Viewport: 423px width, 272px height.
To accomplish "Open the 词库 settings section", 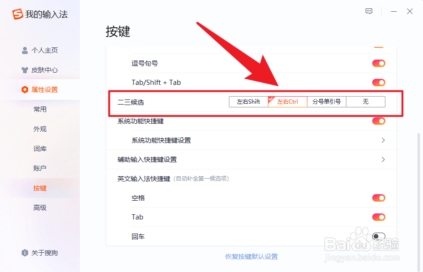I will (40, 148).
